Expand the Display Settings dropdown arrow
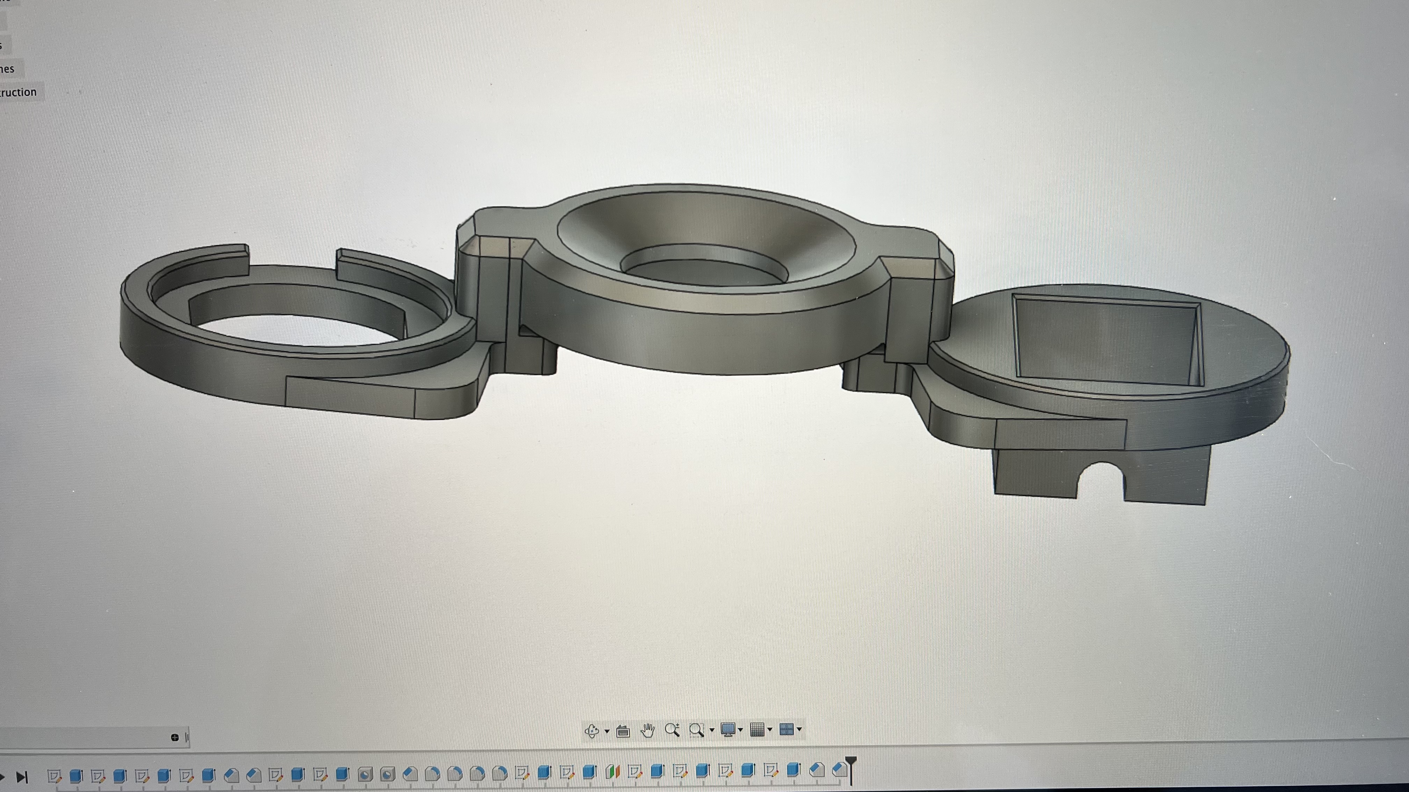The image size is (1409, 792). coord(740,730)
